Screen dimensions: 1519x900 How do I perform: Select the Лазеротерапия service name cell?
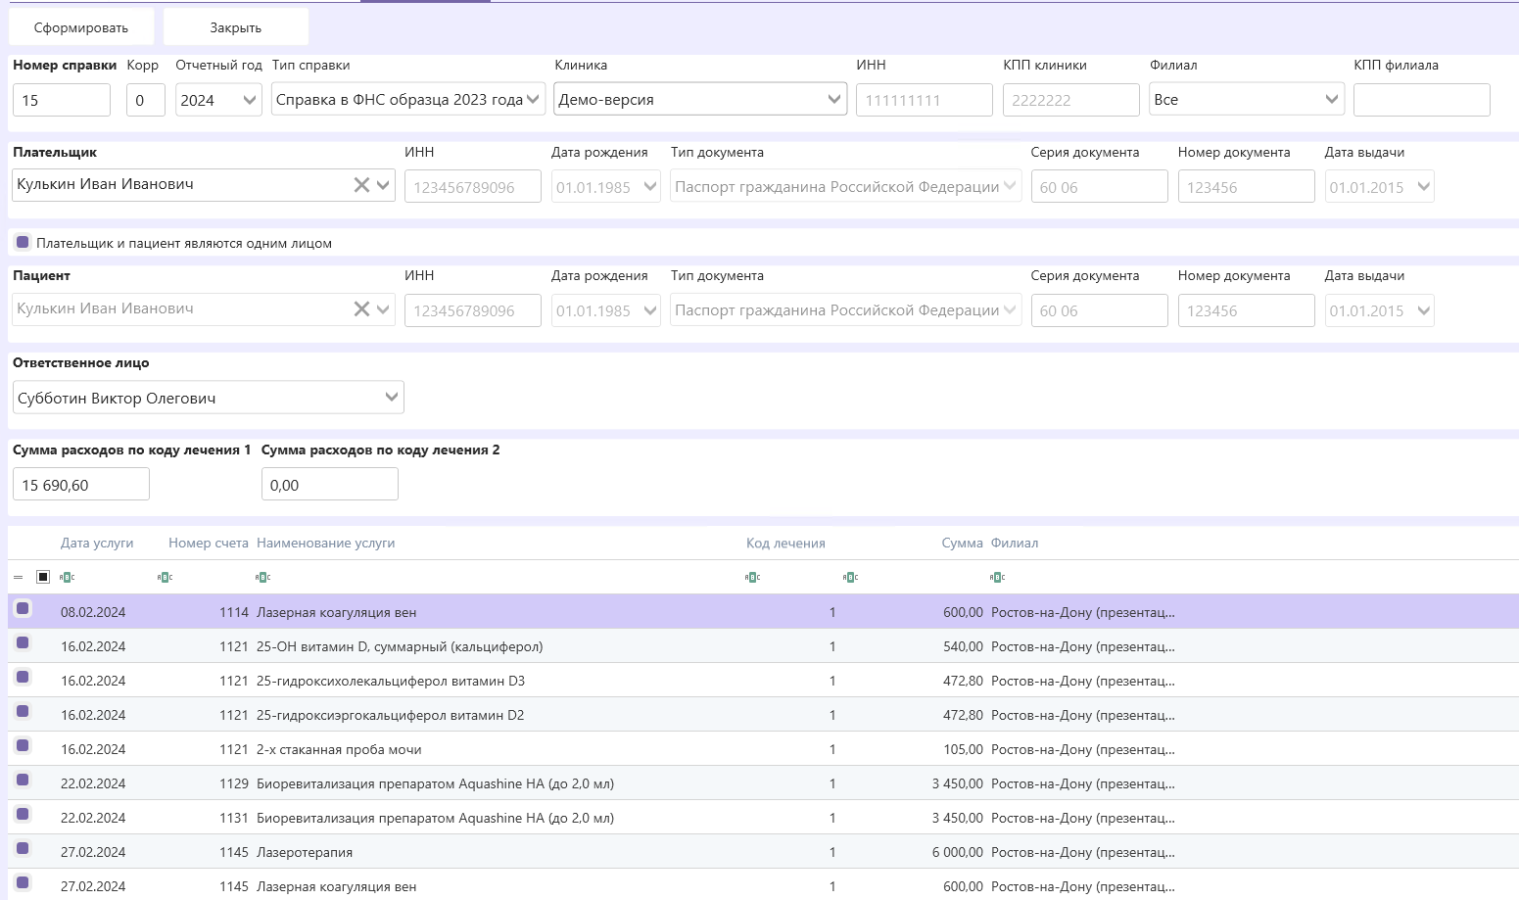tap(305, 852)
